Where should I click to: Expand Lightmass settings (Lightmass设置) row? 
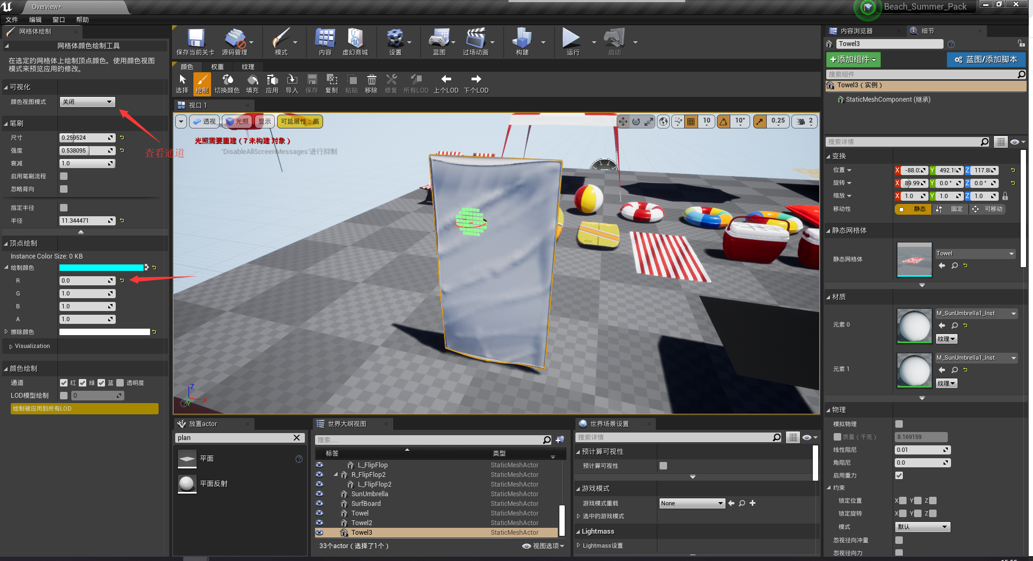(x=579, y=545)
